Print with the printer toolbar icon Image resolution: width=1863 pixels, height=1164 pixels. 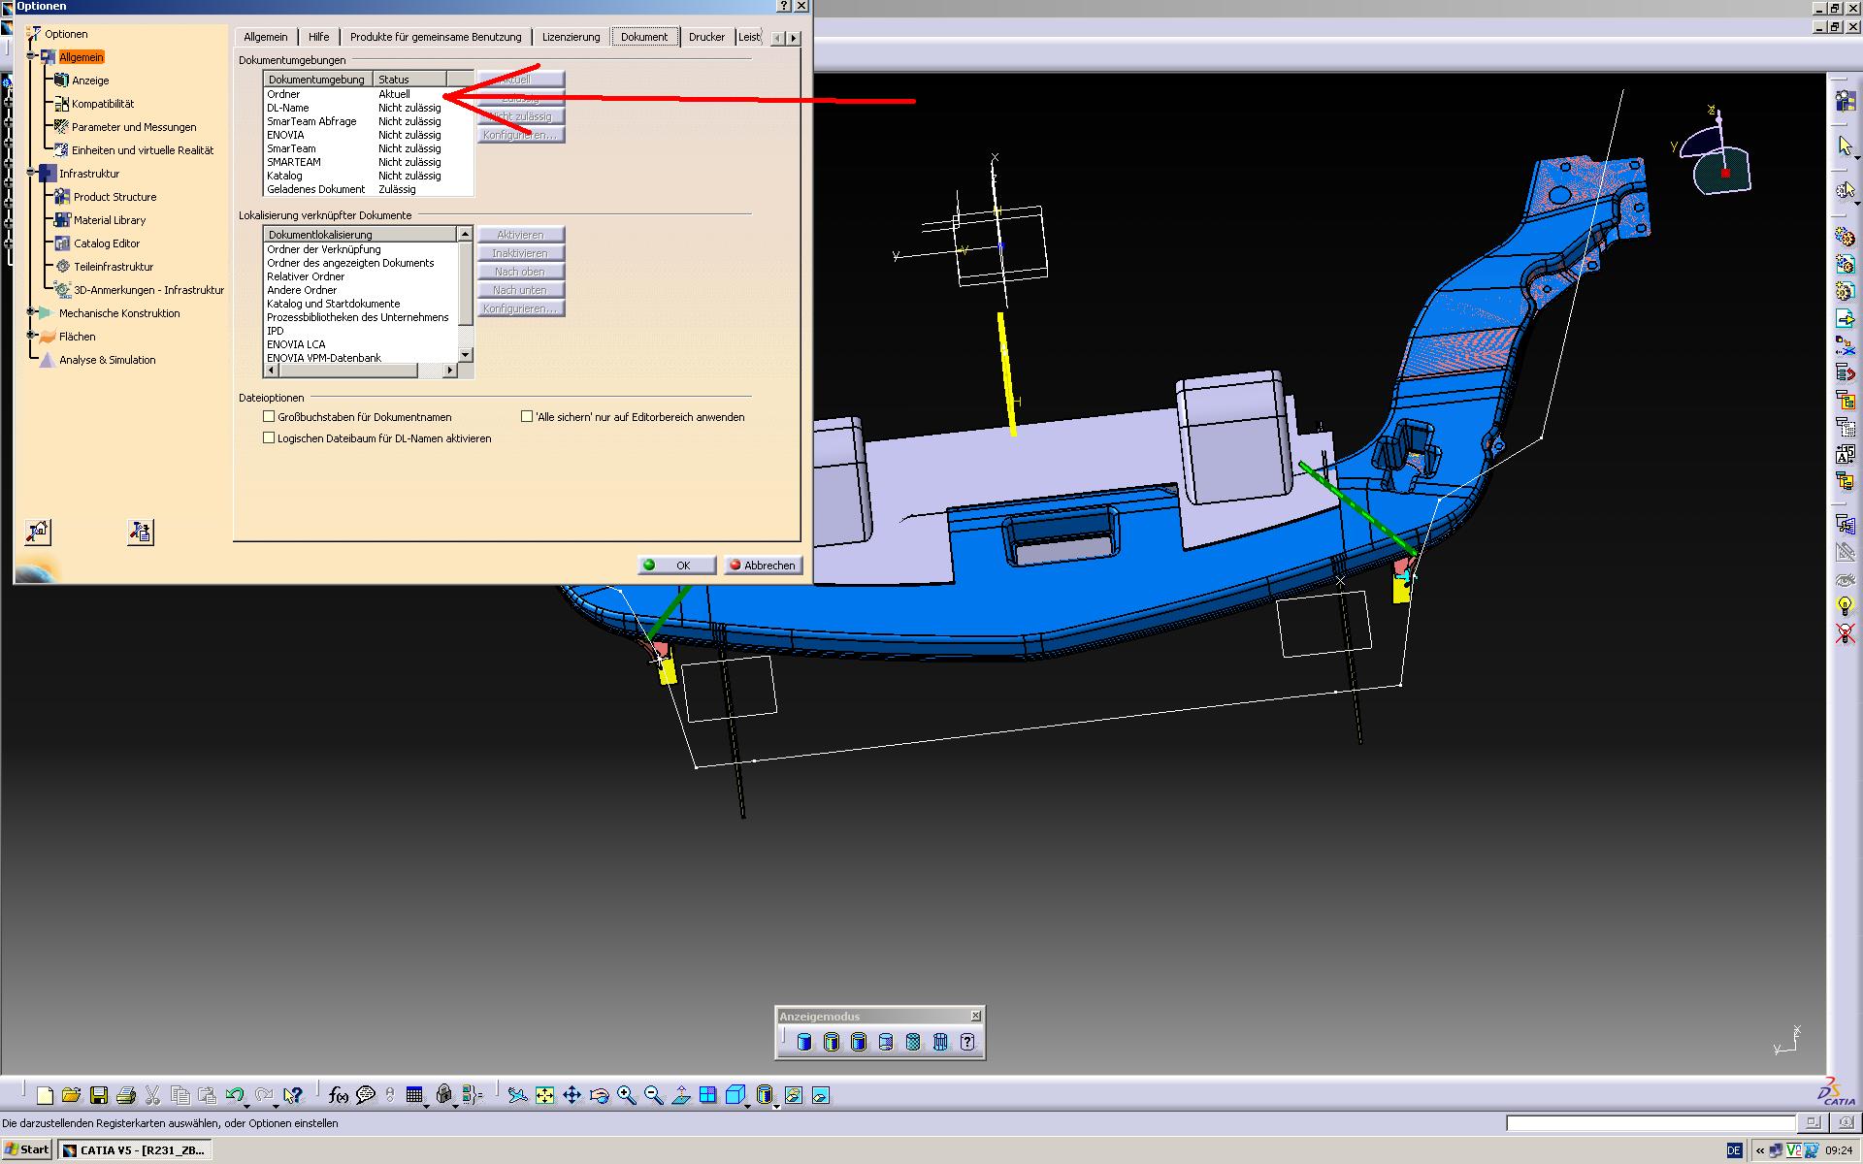tap(125, 1095)
